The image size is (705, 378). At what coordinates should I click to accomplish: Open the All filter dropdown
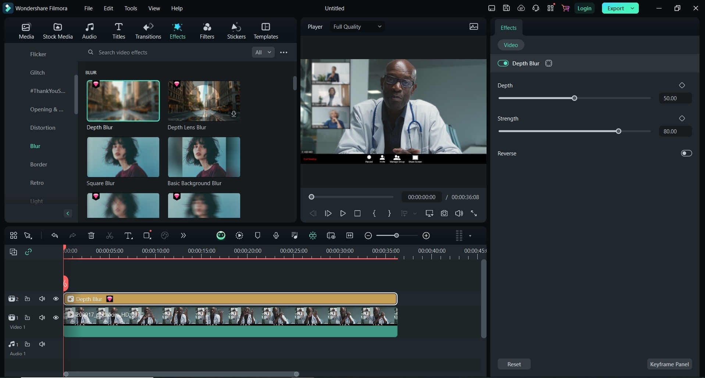(x=263, y=52)
